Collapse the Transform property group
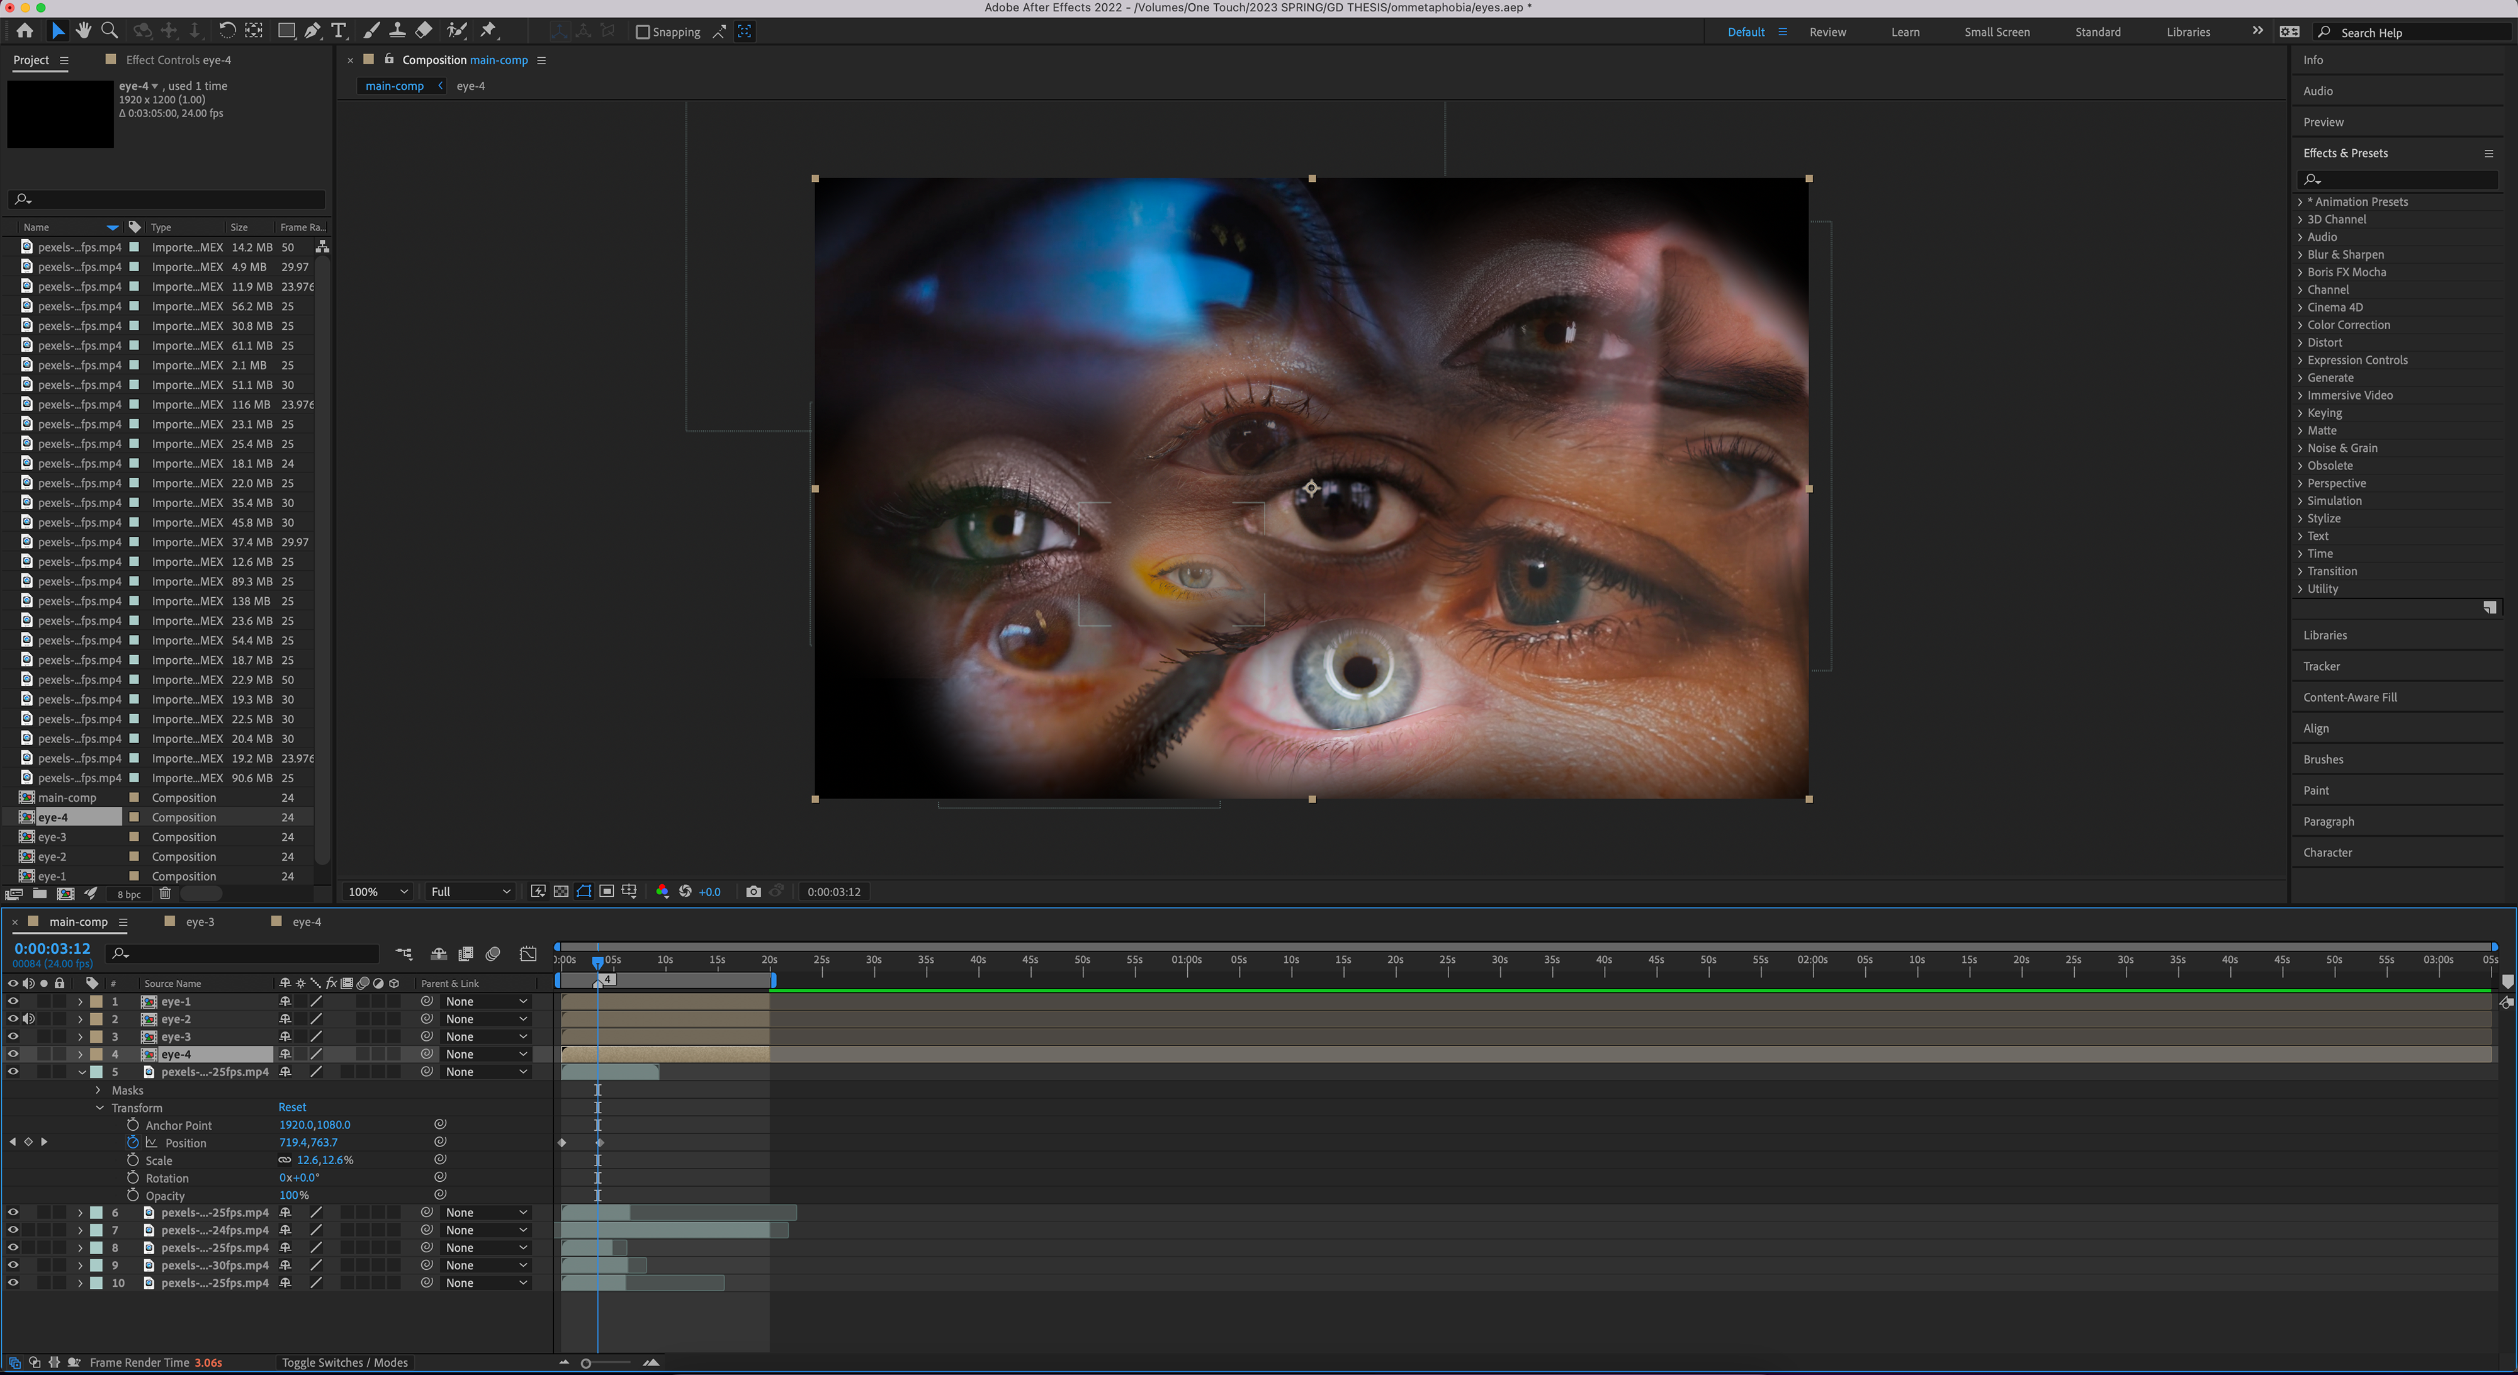Screen dimensions: 2518x1375 99,1107
